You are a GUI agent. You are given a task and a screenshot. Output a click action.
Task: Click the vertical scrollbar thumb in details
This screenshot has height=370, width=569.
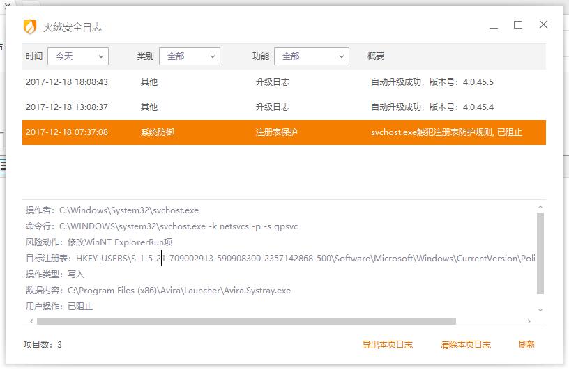pos(540,254)
